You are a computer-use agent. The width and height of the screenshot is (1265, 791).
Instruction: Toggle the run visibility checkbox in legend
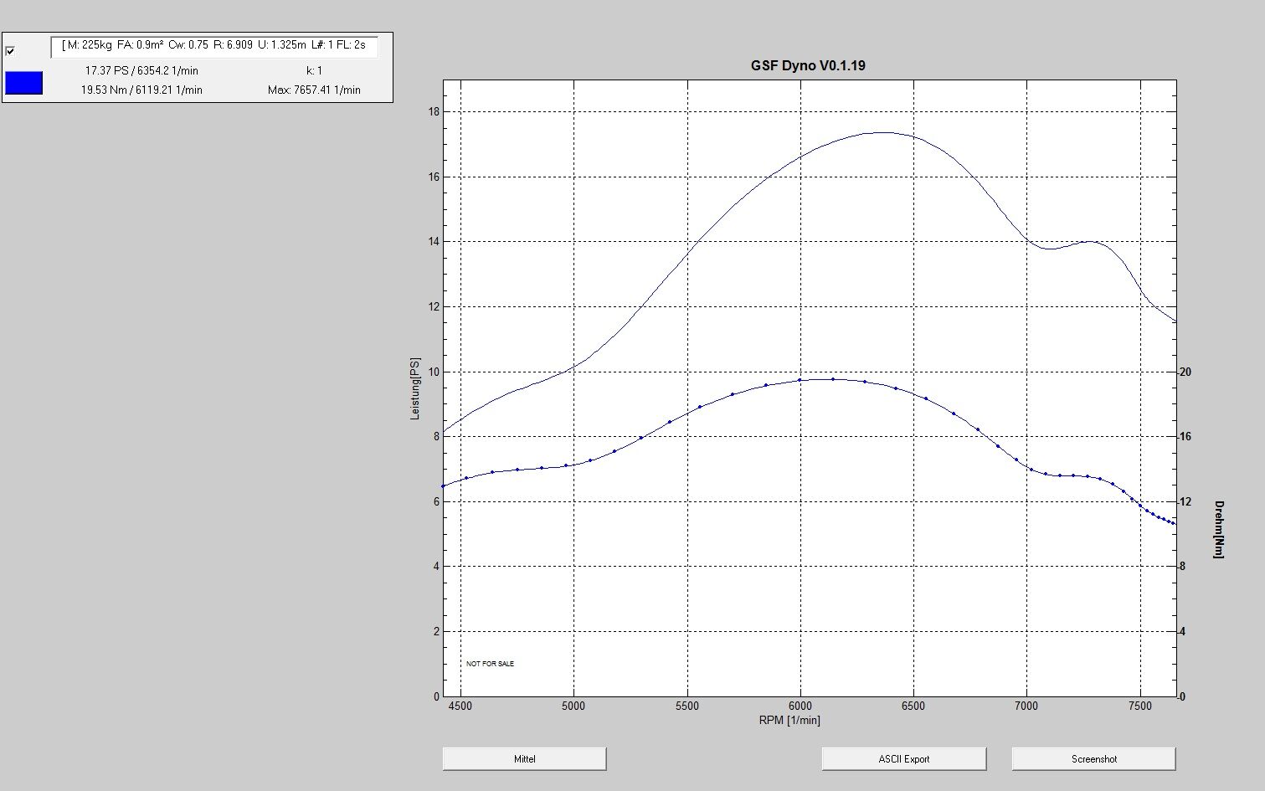10,51
